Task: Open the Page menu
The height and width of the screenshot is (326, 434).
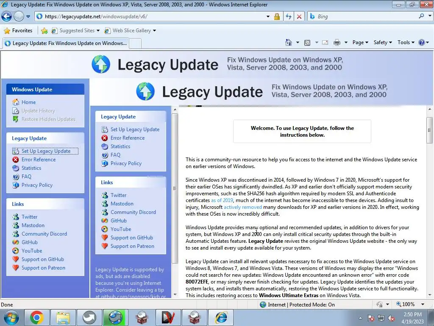Action: (360, 42)
